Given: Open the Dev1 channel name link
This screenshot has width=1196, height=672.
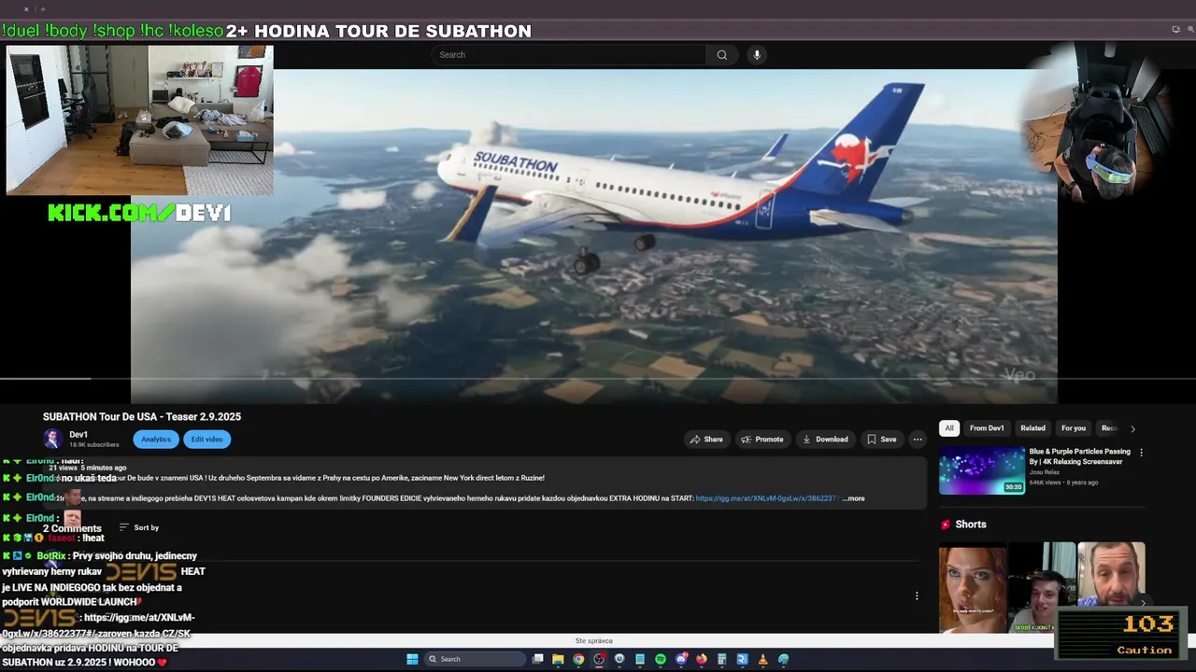Looking at the screenshot, I should (78, 435).
